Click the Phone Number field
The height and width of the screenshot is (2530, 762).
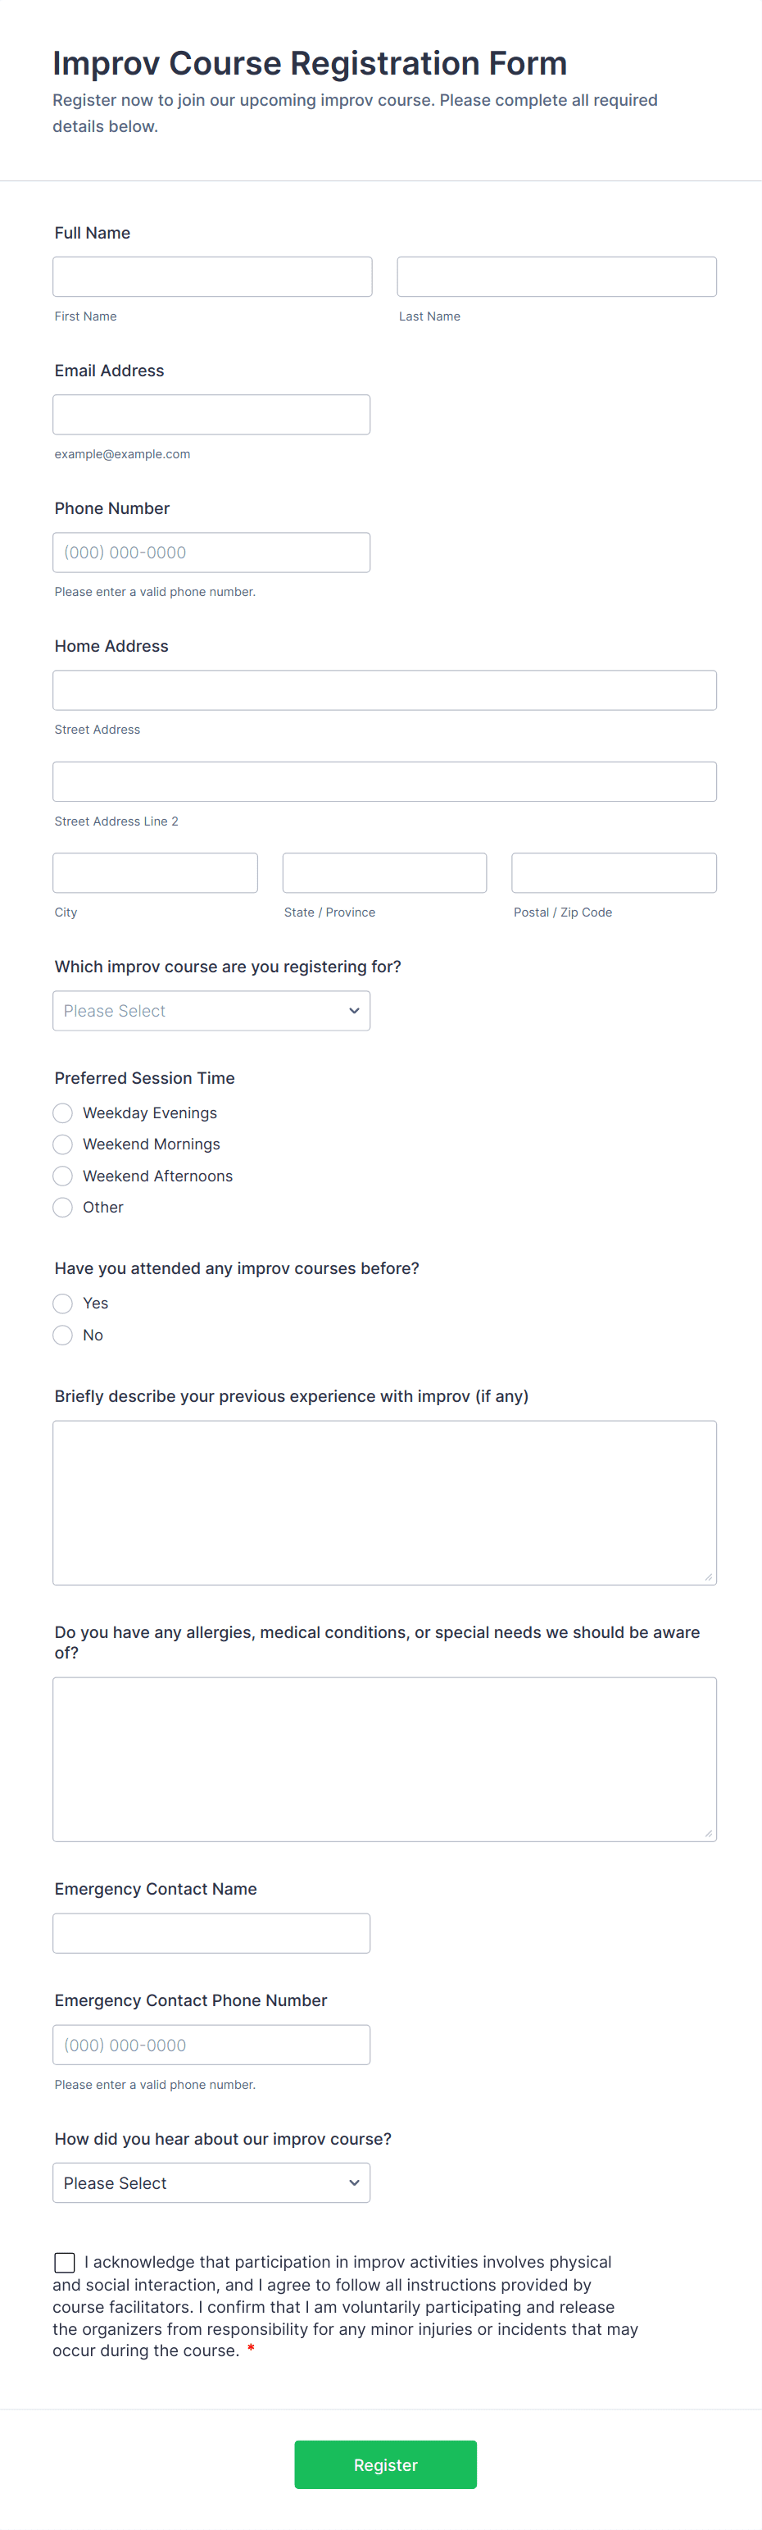211,552
